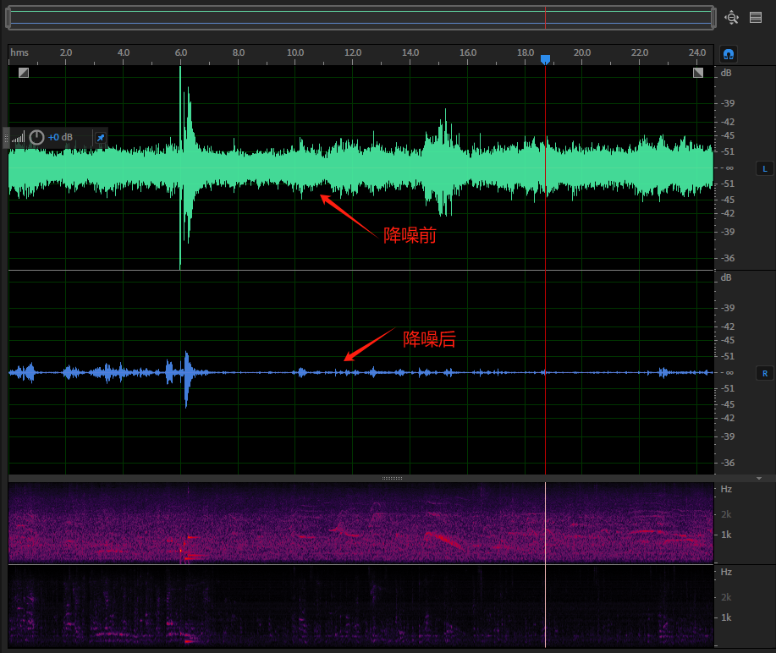Click the hms time format label
Viewport: 776px width, 653px height.
pos(19,52)
